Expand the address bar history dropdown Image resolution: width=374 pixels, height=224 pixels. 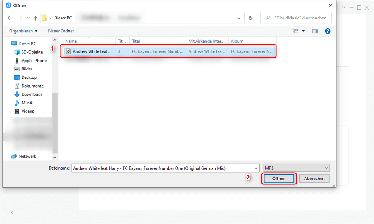click(239, 18)
